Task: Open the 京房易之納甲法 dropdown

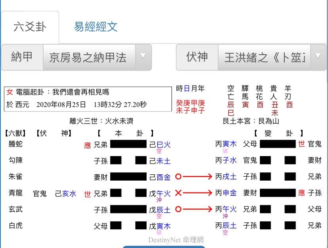Action: pyautogui.click(x=97, y=57)
